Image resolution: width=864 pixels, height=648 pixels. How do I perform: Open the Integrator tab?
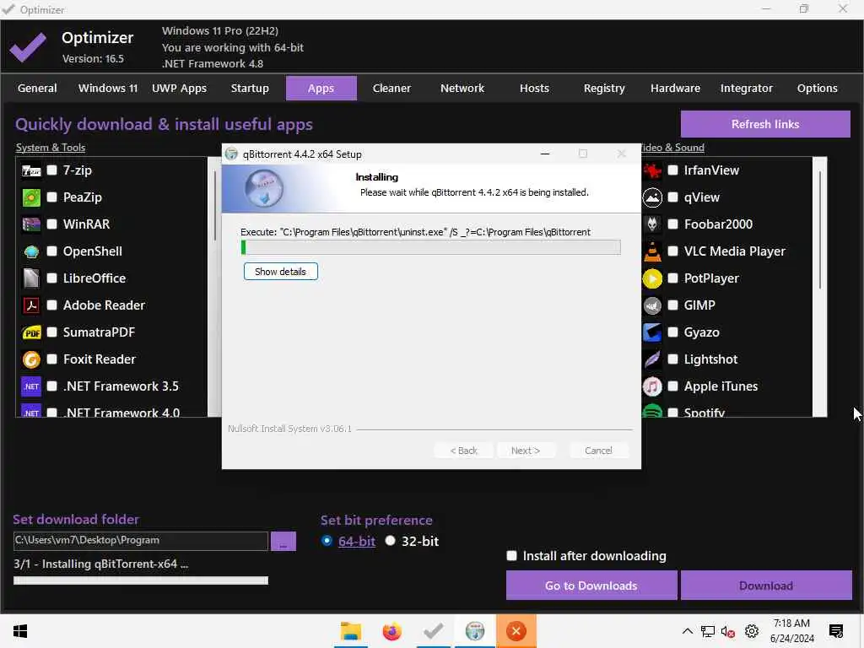click(747, 88)
